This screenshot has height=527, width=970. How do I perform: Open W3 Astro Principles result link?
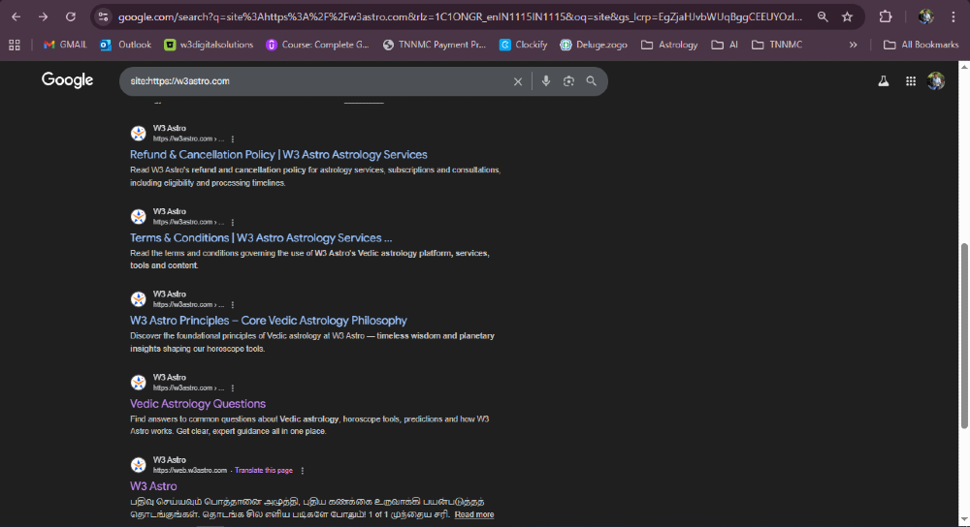269,321
